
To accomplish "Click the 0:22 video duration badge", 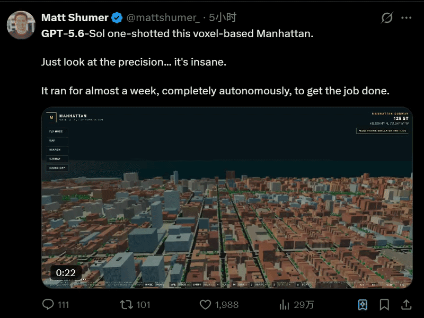I will [66, 272].
